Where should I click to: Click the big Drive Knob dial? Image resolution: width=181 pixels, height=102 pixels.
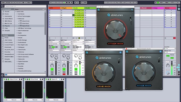pyautogui.click(x=104, y=73)
